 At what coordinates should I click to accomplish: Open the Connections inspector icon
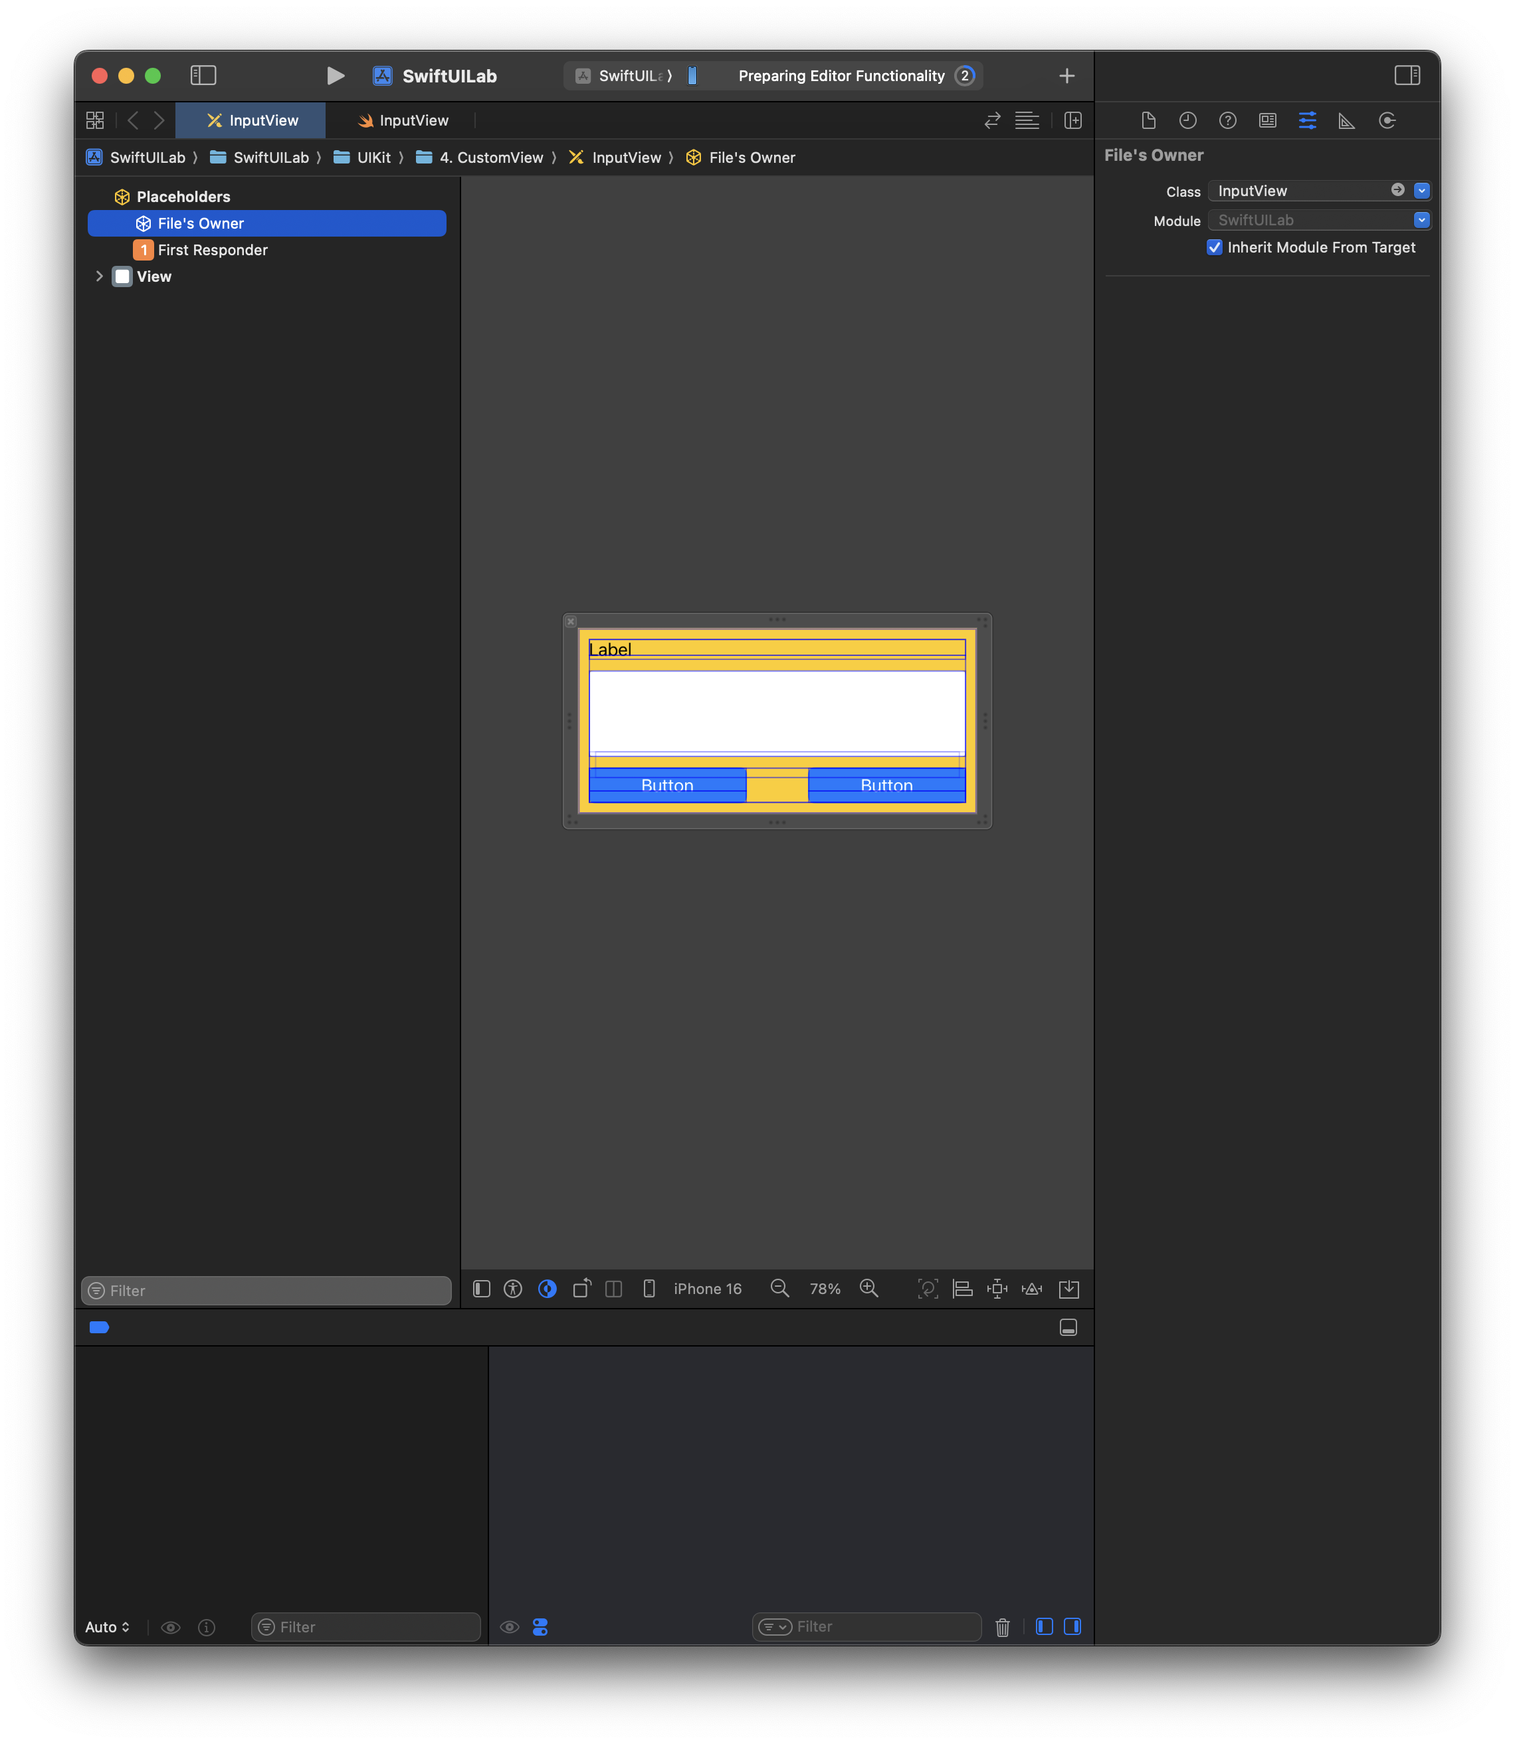point(1387,120)
